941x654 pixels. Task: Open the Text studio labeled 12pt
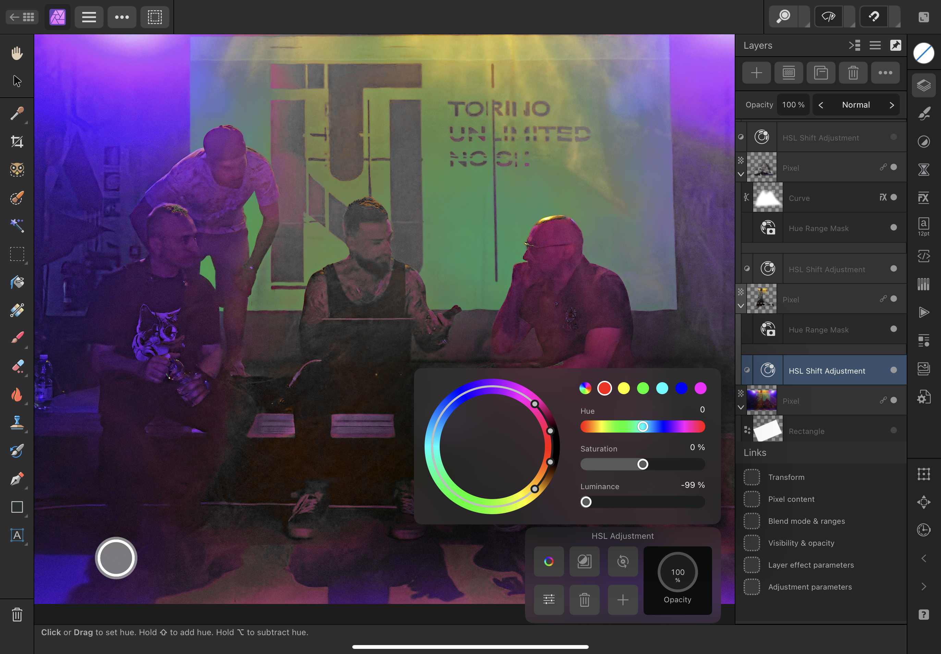924,227
